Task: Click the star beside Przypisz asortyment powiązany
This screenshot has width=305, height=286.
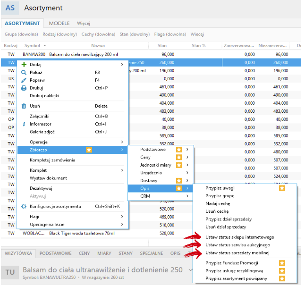Action: (282, 278)
